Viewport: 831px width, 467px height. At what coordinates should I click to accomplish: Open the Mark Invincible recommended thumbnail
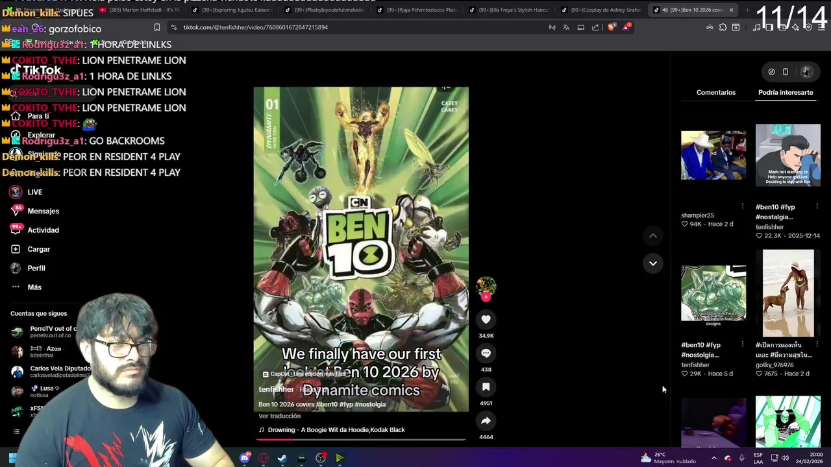788,155
